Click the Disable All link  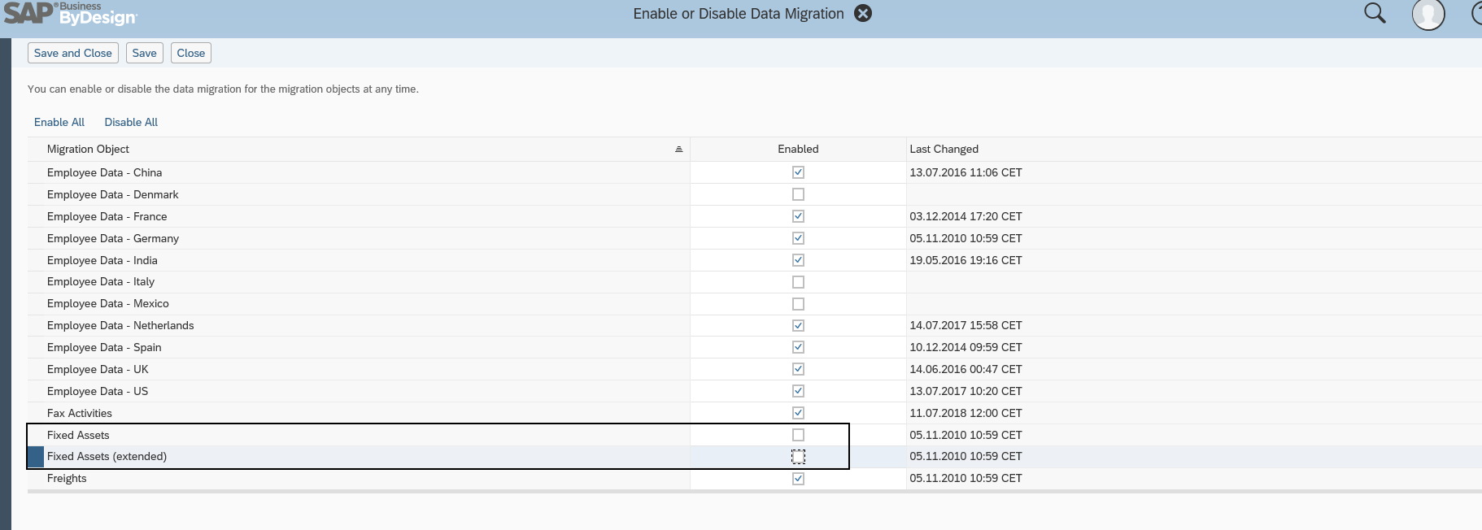(131, 122)
